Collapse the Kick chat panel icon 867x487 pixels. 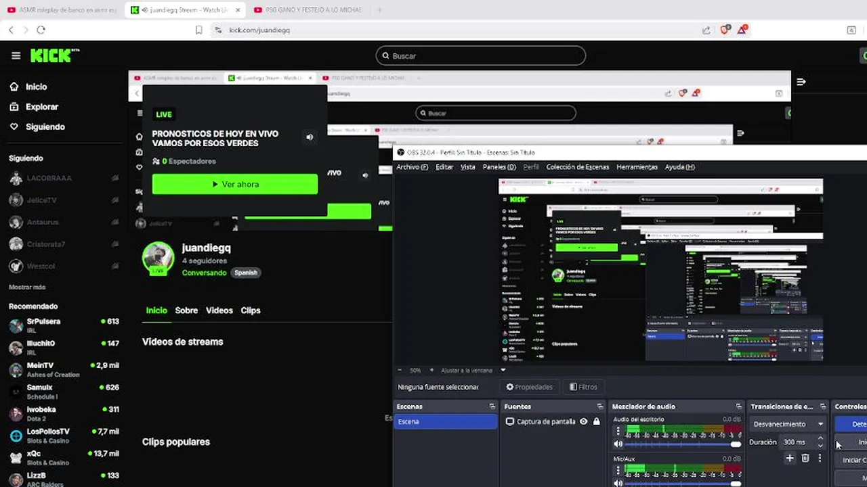click(801, 82)
